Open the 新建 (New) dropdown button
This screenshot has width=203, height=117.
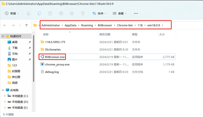(12, 13)
